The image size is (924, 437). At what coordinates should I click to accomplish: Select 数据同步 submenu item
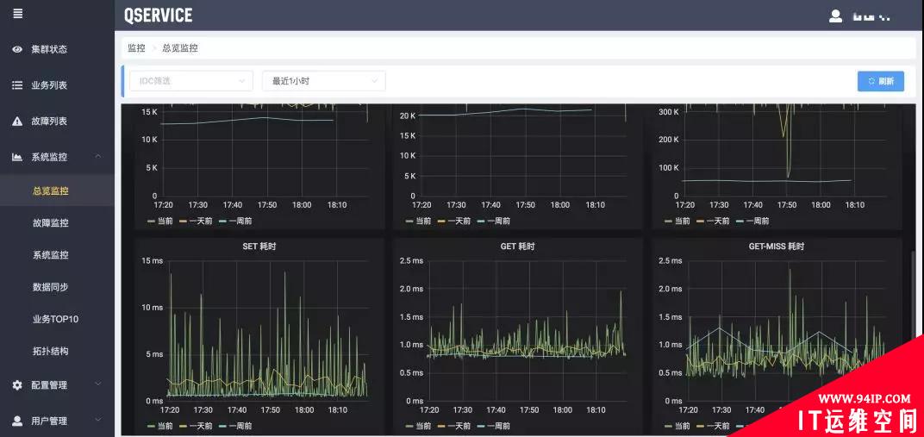point(51,287)
